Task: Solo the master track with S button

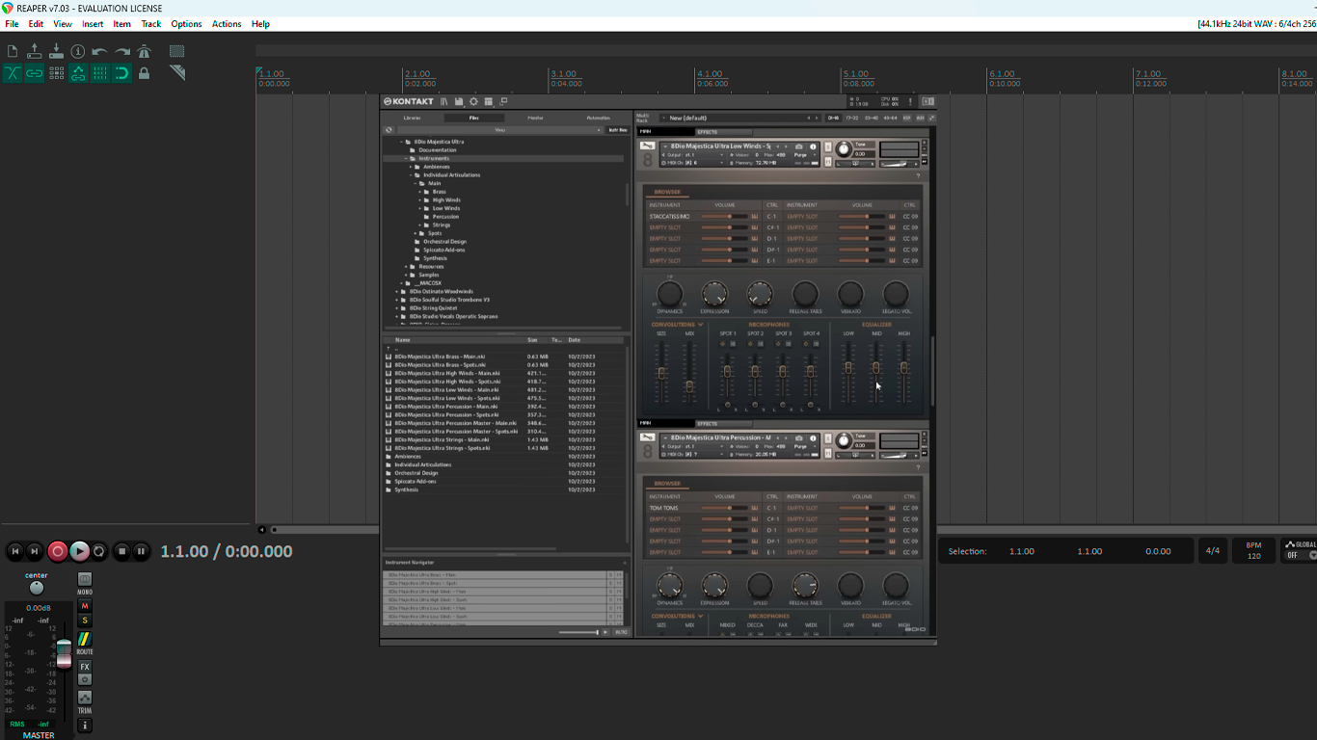Action: pyautogui.click(x=85, y=621)
